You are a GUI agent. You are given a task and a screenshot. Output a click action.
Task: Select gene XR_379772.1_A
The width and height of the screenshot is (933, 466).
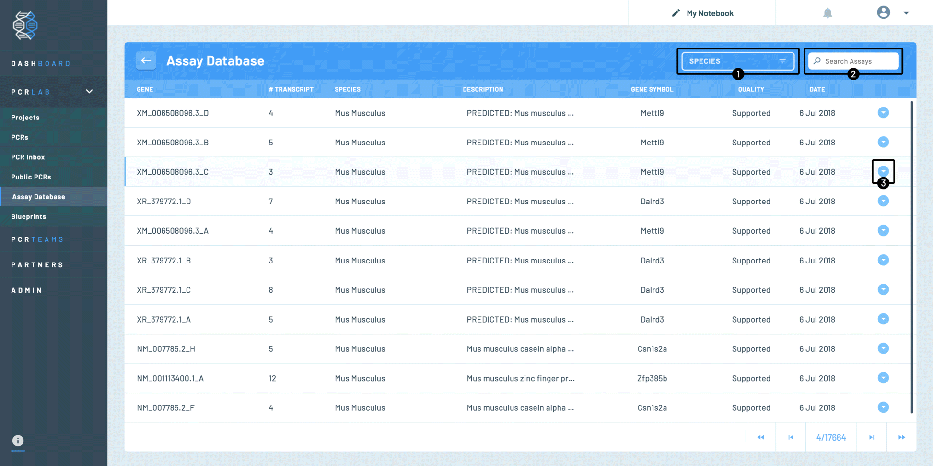pyautogui.click(x=163, y=319)
